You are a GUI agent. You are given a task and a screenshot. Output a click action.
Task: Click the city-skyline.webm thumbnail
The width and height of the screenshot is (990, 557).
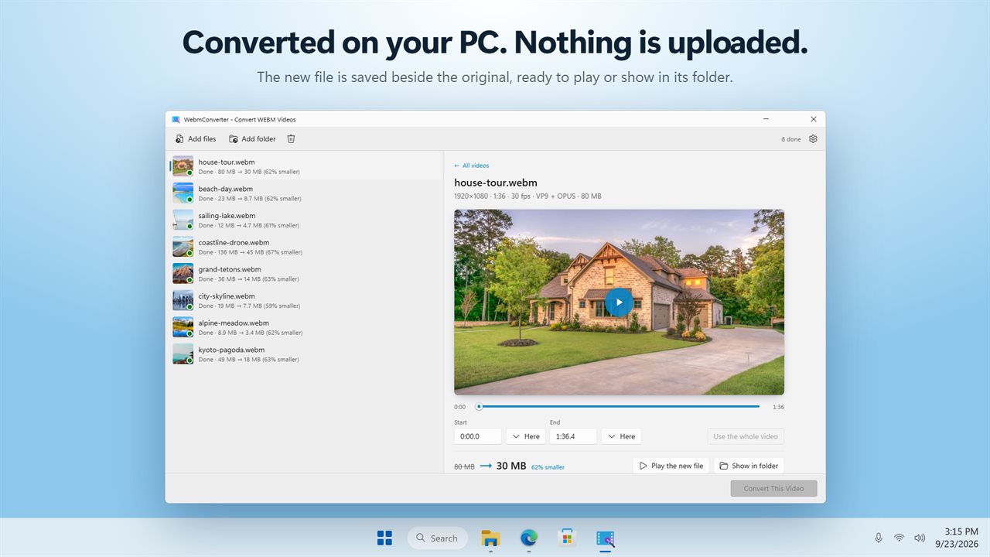click(x=183, y=300)
